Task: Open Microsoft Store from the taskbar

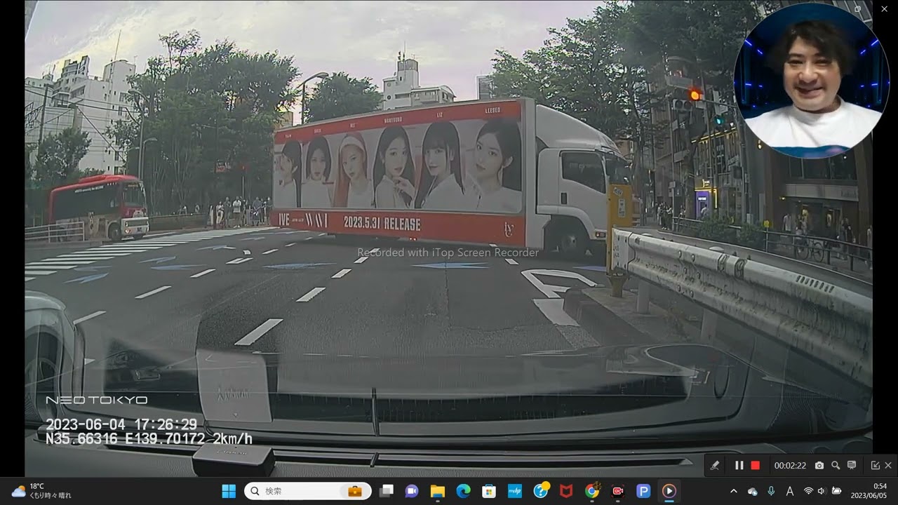Action: (489, 491)
